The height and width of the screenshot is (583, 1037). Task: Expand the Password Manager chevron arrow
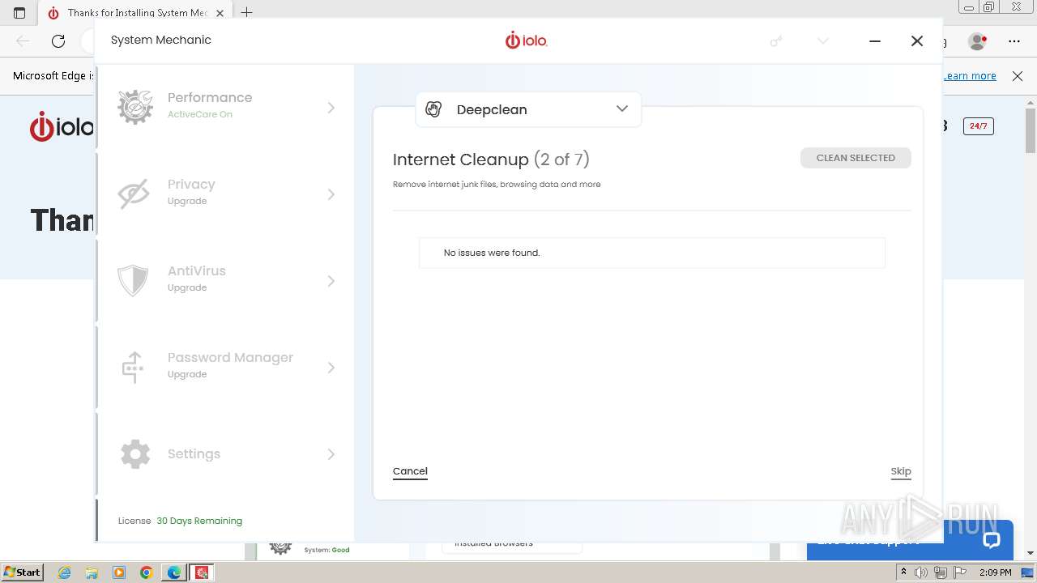[x=331, y=368]
